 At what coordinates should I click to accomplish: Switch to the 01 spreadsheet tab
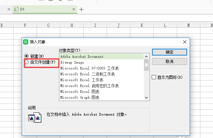45,9
